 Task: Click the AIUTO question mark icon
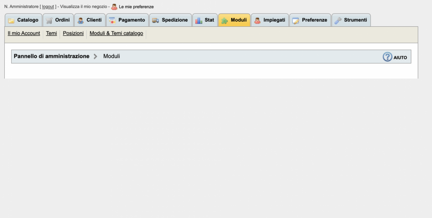[388, 57]
